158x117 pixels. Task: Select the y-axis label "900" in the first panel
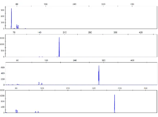(x=2, y=10)
